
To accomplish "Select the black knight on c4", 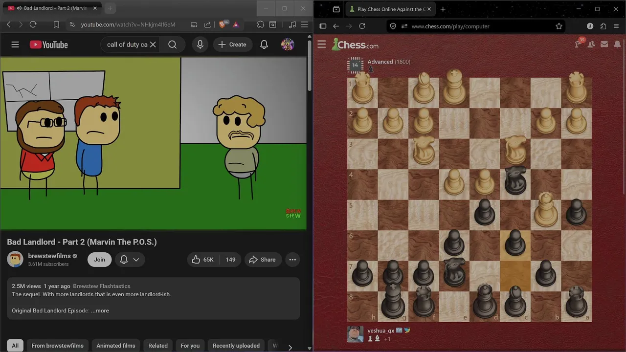I will coord(515,181).
